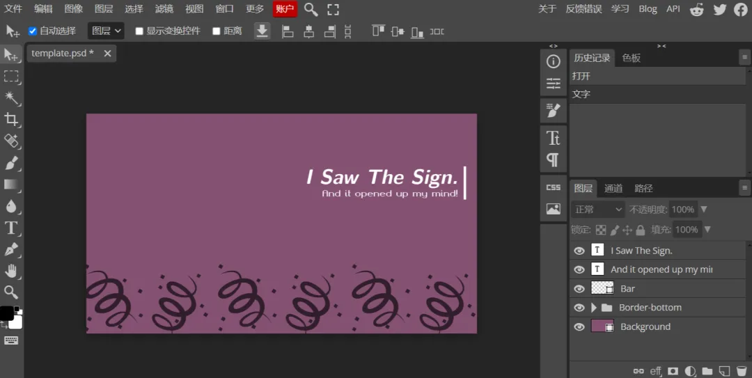Open the Character panel icon
This screenshot has width=752, height=378.
pos(554,138)
